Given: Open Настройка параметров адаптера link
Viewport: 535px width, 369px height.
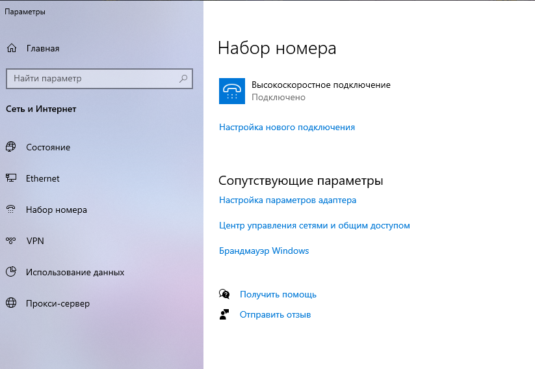Looking at the screenshot, I should 287,200.
